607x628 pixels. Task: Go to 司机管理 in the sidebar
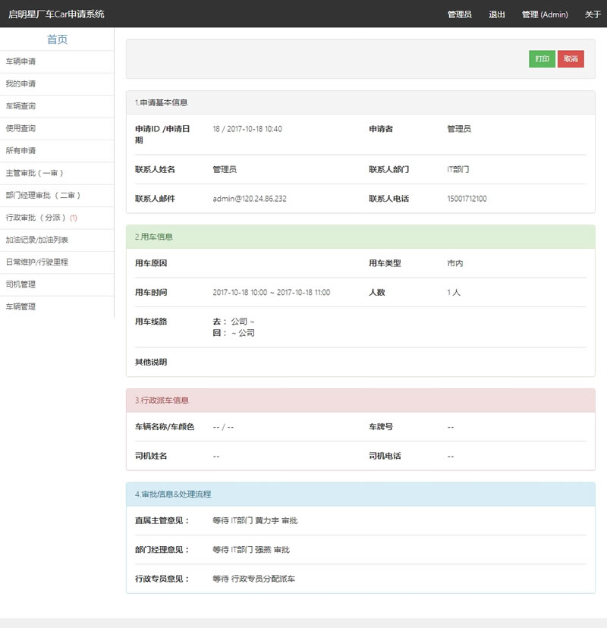[20, 284]
